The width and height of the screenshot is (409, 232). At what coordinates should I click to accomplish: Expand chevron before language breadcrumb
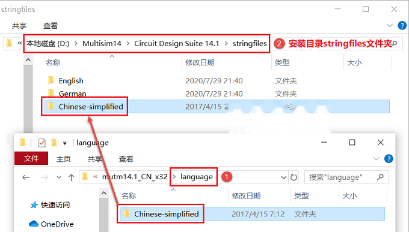pos(174,177)
